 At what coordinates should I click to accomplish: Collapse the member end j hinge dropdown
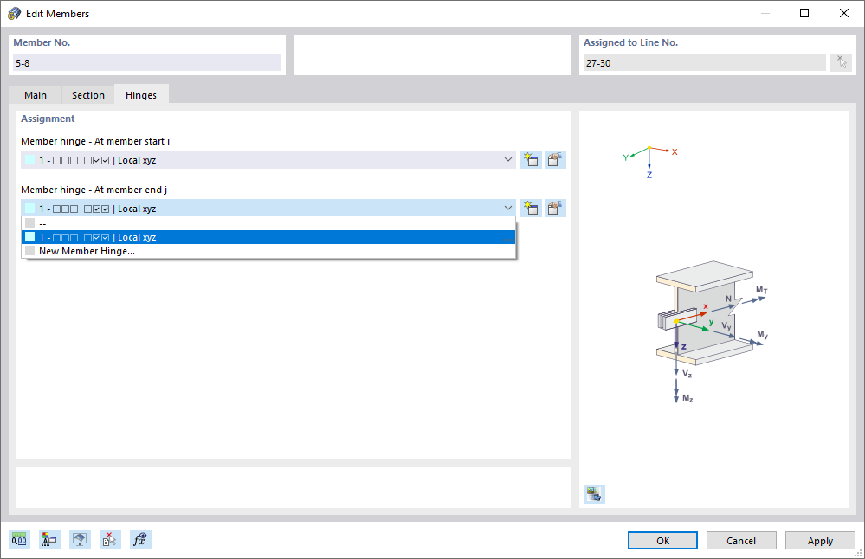508,208
